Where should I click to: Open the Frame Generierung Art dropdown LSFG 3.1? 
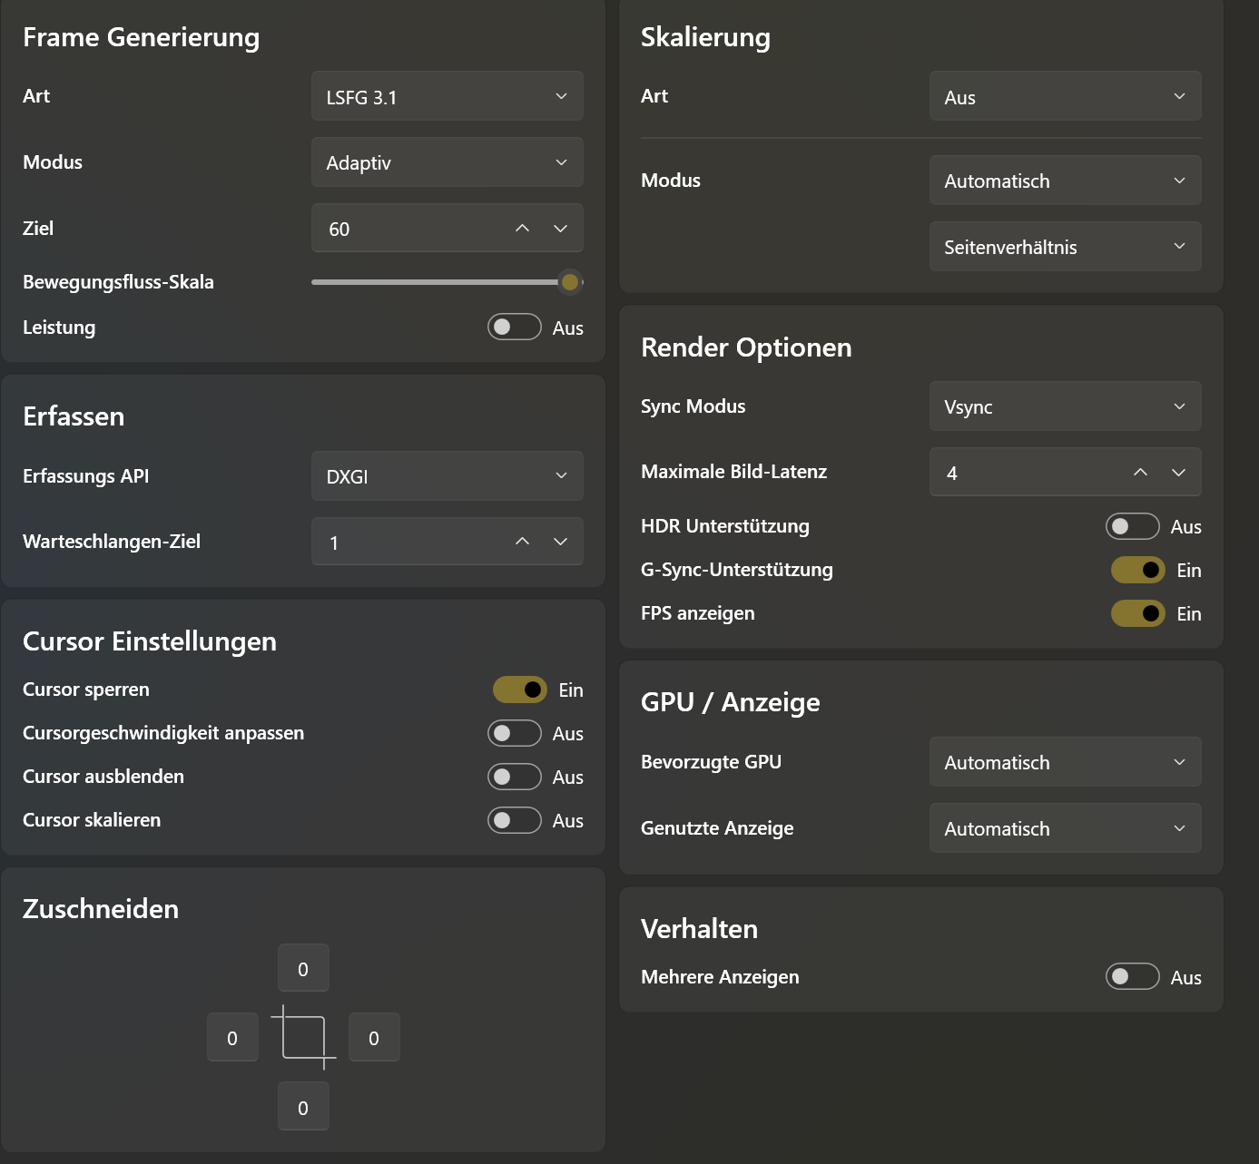447,96
